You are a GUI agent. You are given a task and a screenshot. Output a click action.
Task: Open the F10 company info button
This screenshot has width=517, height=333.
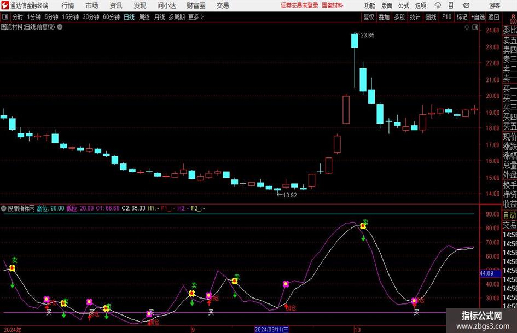pyautogui.click(x=446, y=17)
